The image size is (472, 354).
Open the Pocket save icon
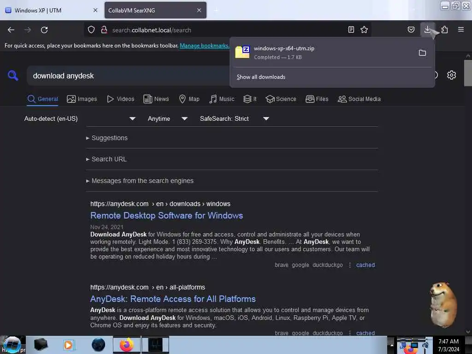click(x=411, y=29)
